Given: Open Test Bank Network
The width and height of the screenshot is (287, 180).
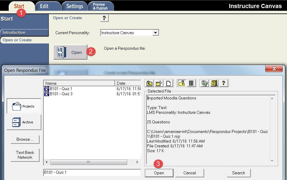Looking at the screenshot, I should click(x=25, y=155).
